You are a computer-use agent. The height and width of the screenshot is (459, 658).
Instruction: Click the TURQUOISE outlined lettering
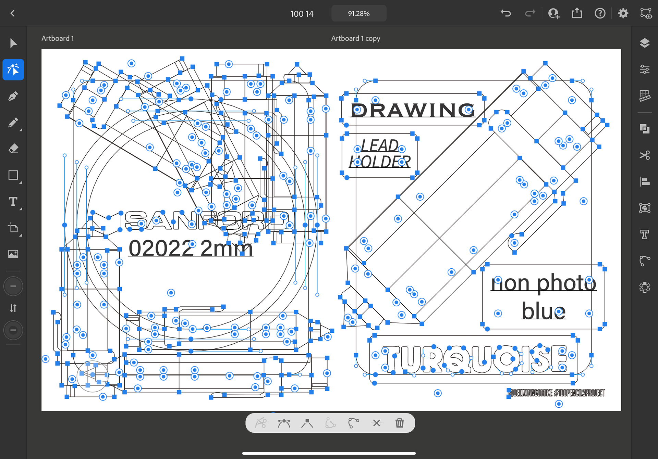pyautogui.click(x=474, y=359)
